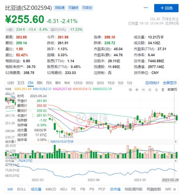Screen dimensions: 181x194
Task: Toggle the KDJ indicator
Action: click(x=64, y=189)
